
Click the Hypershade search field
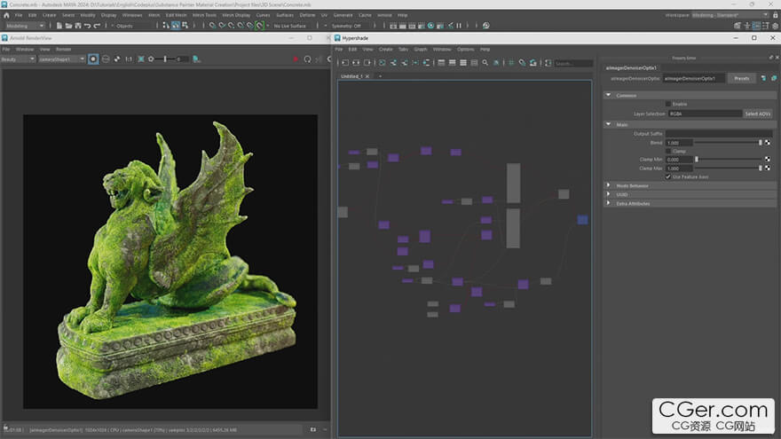click(x=573, y=63)
